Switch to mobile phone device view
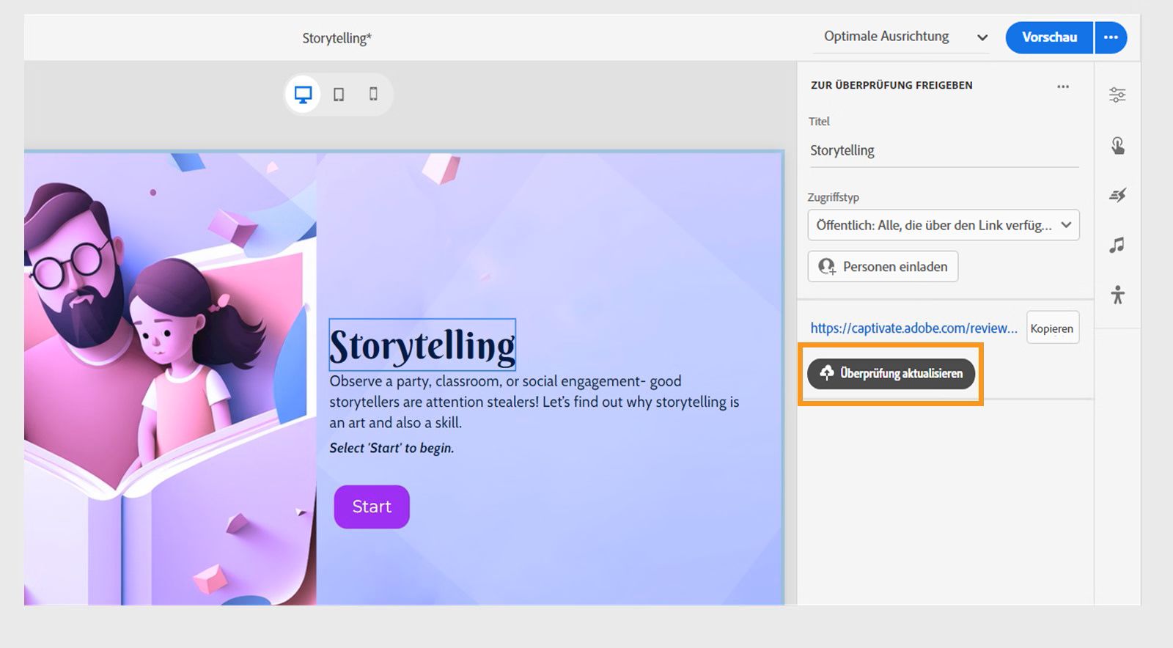This screenshot has height=648, width=1173. 373,94
